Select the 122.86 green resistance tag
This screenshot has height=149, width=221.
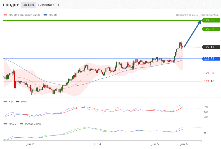coord(211,20)
